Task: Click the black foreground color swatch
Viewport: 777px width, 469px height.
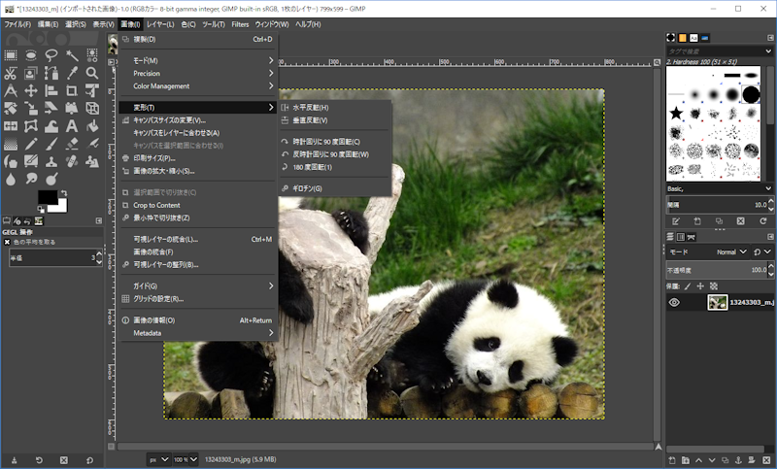Action: tap(47, 197)
